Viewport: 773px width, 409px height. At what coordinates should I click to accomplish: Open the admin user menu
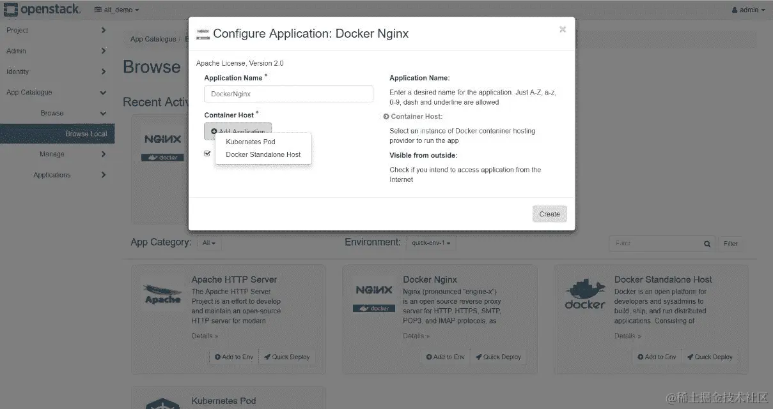(x=747, y=10)
